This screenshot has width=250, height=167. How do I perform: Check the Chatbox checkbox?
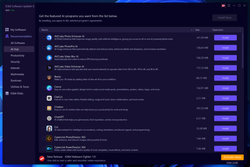[x=44, y=108]
